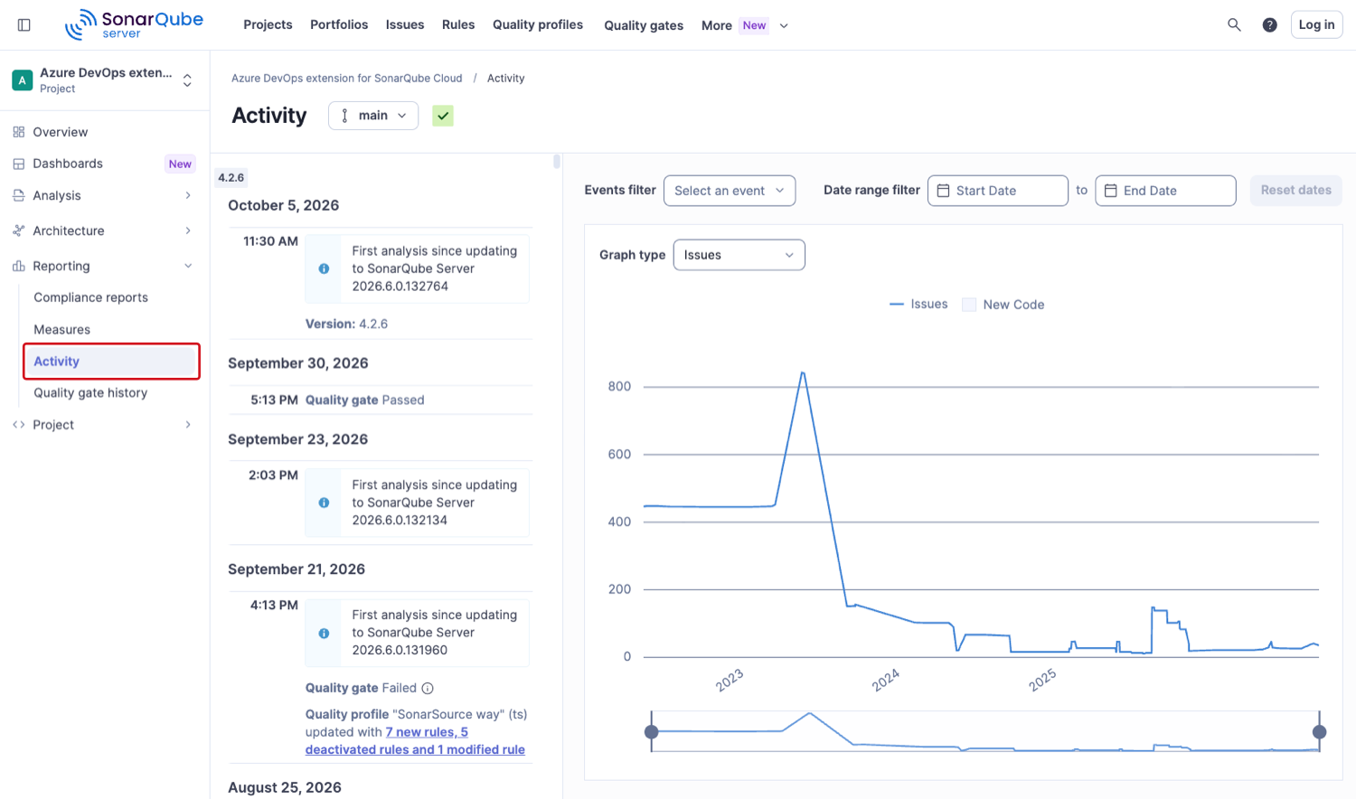Click the activity list scrollbar
Screen dimensions: 1356x799
(x=557, y=162)
